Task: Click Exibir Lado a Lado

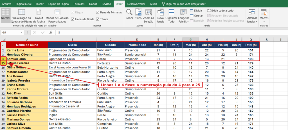Action: (x=220, y=11)
